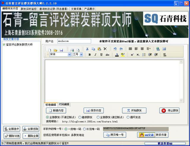This screenshot has width=190, height=146.
Task: Click the delete X icon in editor toolbar
Action: point(105,49)
